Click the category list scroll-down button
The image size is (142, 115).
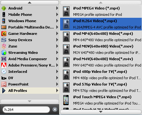click(x=30, y=101)
